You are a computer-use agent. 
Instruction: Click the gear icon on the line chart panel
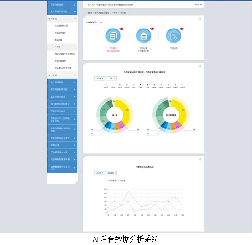200,159
